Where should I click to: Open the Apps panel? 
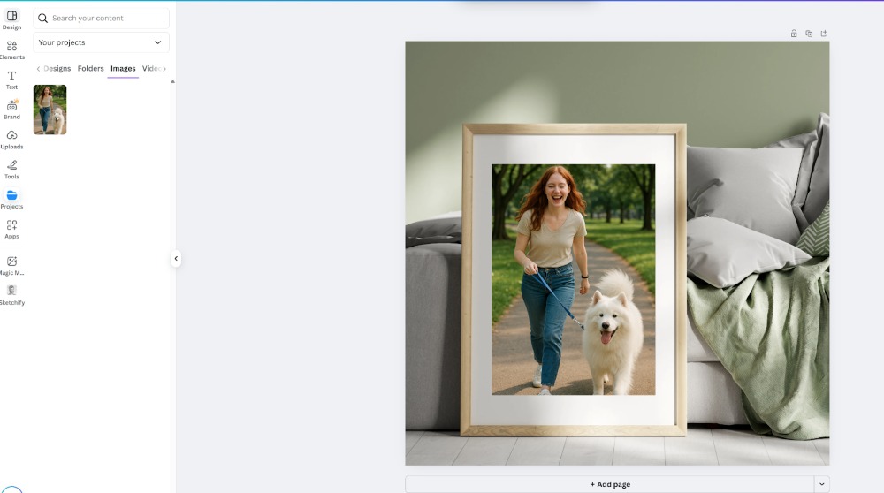pos(11,229)
